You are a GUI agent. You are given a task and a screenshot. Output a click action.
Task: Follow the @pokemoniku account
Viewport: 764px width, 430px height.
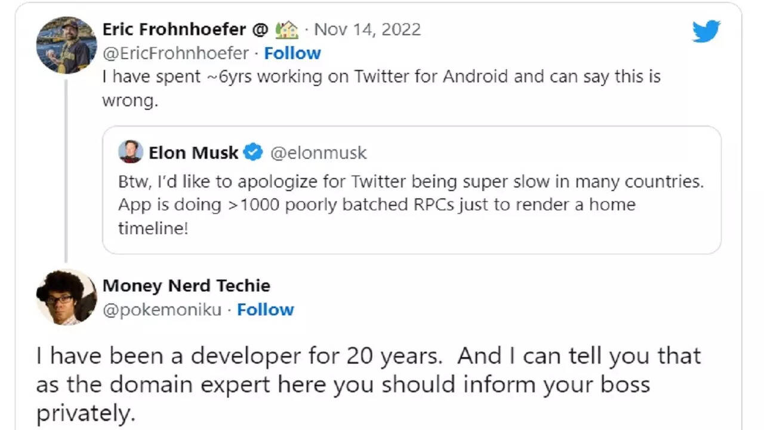(266, 309)
